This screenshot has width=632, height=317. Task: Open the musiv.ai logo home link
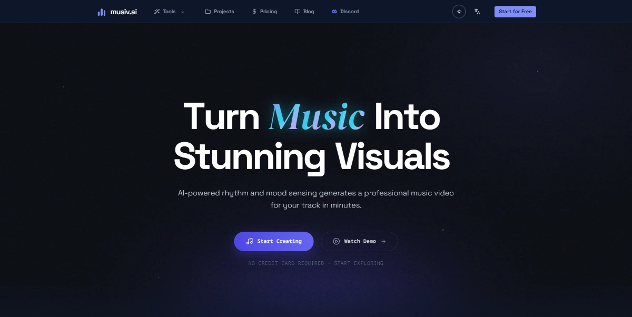pyautogui.click(x=117, y=12)
